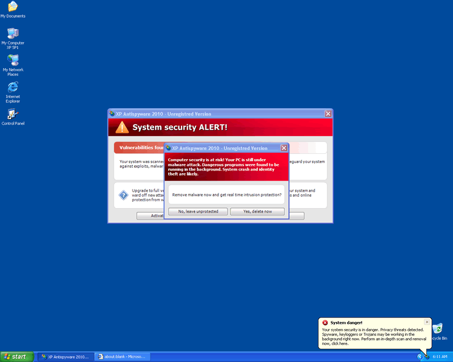This screenshot has height=362, width=453.
Task: Click the antispyware shield tray icon
Action: pyautogui.click(x=426, y=356)
